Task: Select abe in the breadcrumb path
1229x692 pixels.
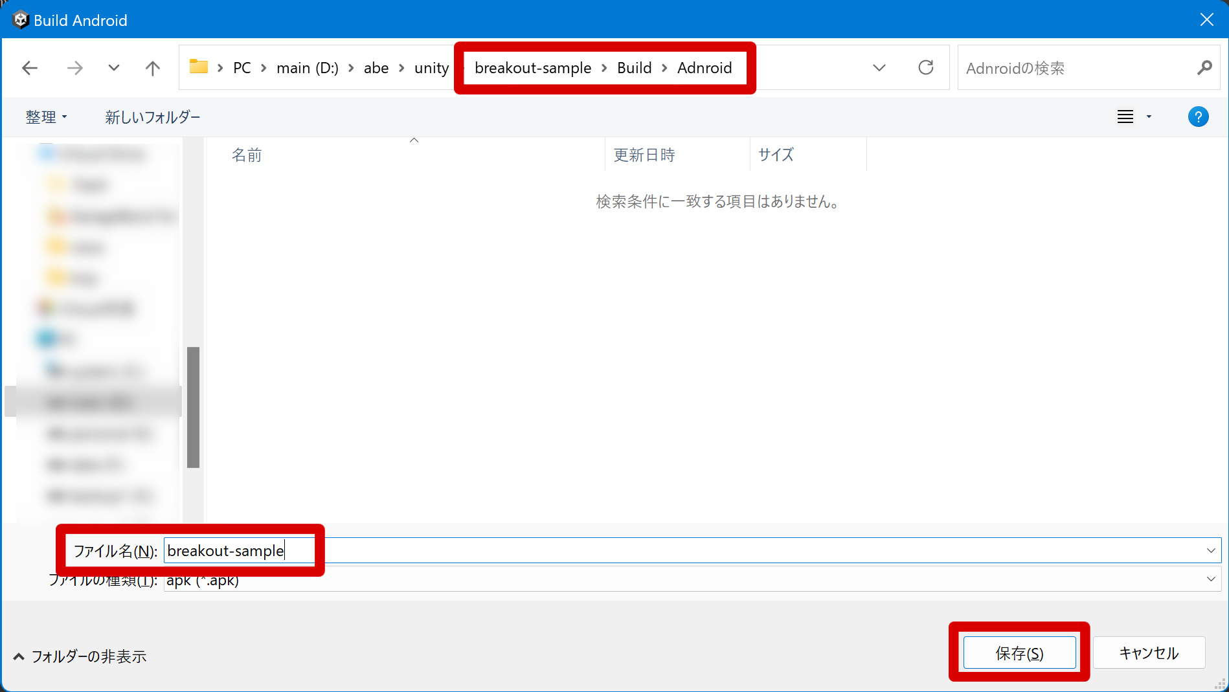Action: click(x=376, y=68)
